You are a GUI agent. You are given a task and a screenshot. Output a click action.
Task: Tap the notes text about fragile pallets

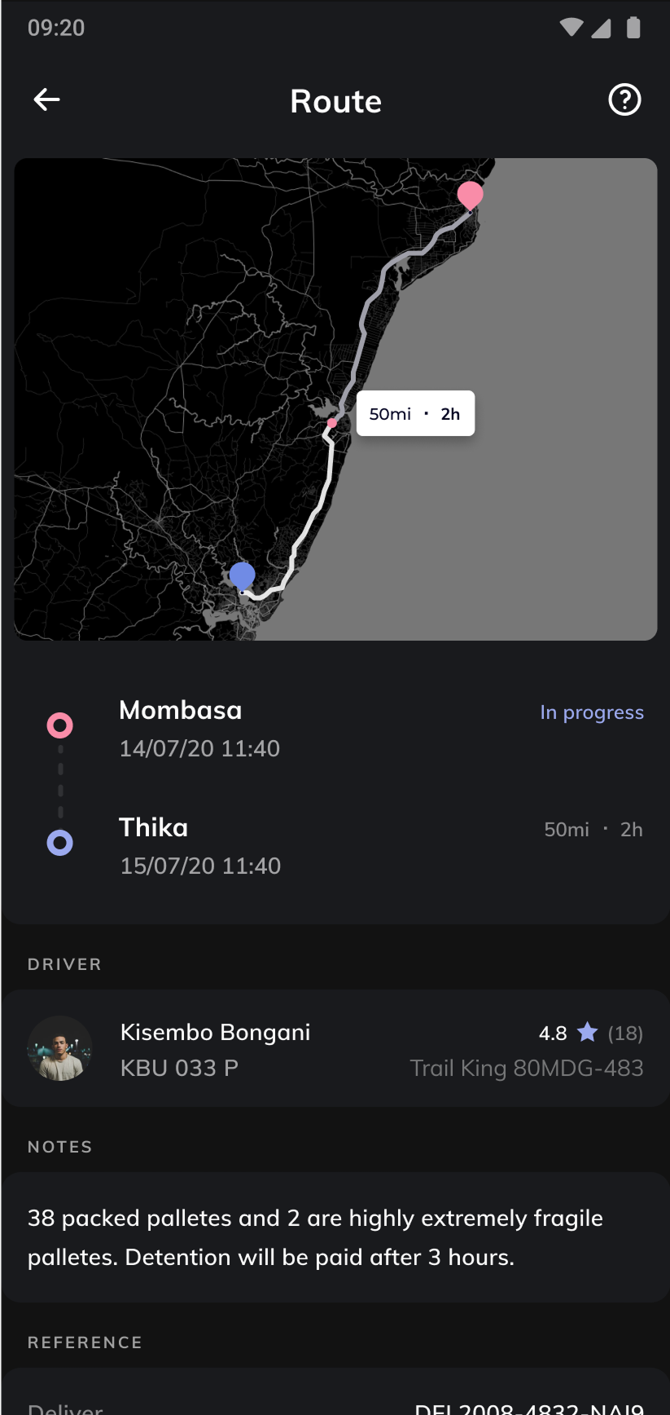coord(315,1237)
